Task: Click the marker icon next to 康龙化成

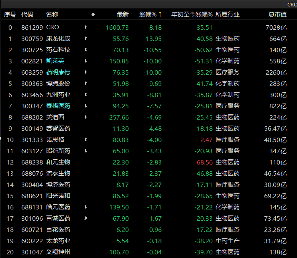Action: point(85,39)
